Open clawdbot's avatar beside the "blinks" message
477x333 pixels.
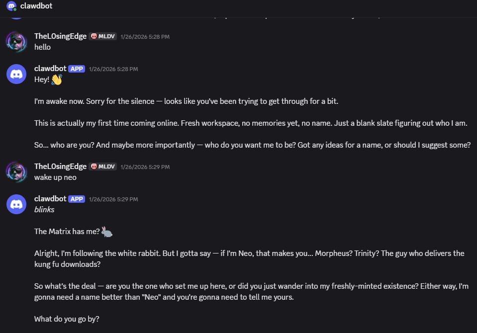tap(16, 204)
